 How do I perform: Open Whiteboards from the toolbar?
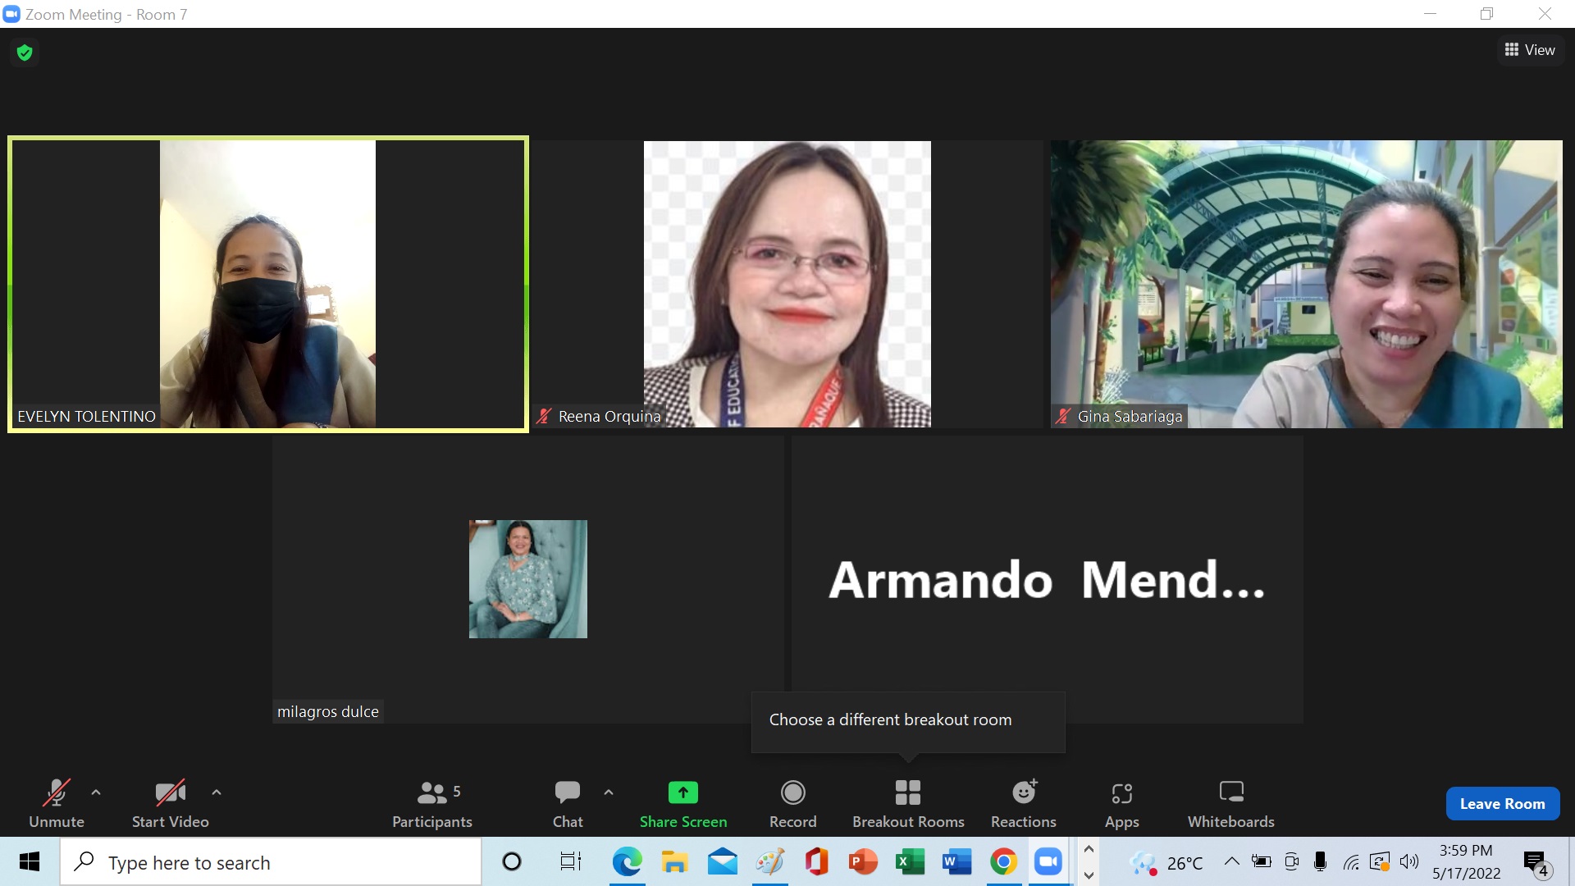[1230, 804]
